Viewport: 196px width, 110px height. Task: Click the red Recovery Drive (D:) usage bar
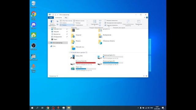86,63
